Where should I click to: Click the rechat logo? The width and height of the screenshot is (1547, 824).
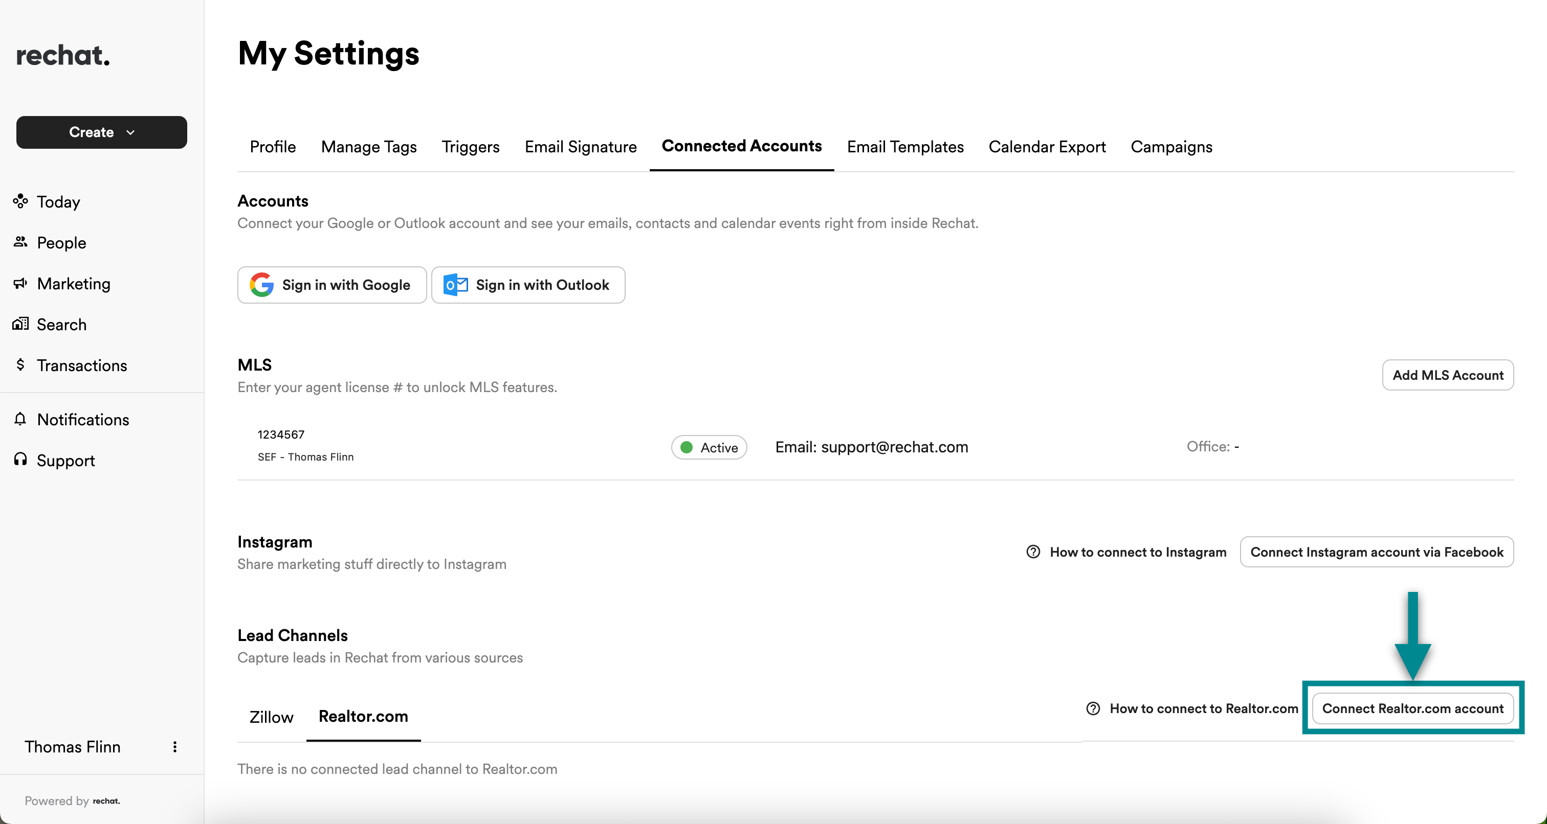63,55
